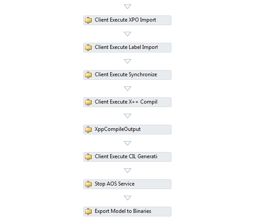The height and width of the screenshot is (223, 253).
Task: Click connector arrow above Export Model to Binaries
Action: click(x=127, y=198)
